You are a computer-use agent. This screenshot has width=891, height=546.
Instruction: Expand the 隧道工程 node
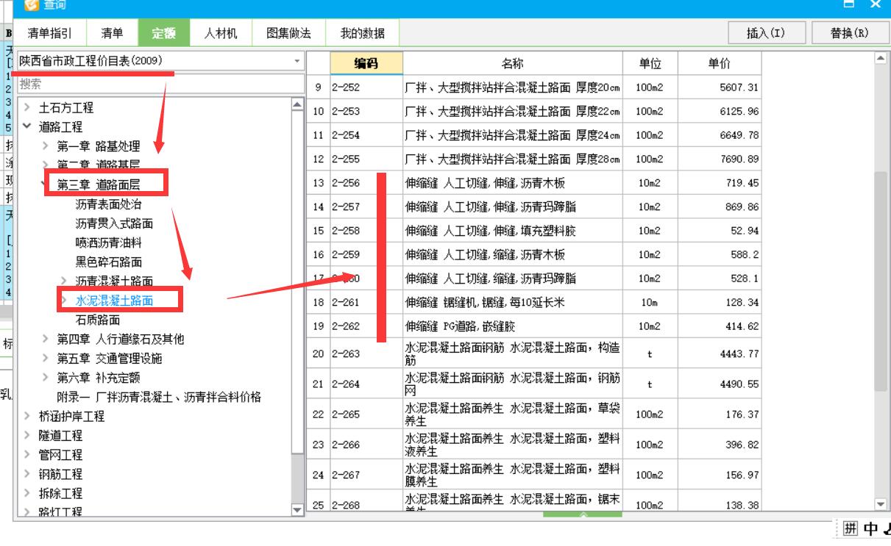(x=27, y=435)
